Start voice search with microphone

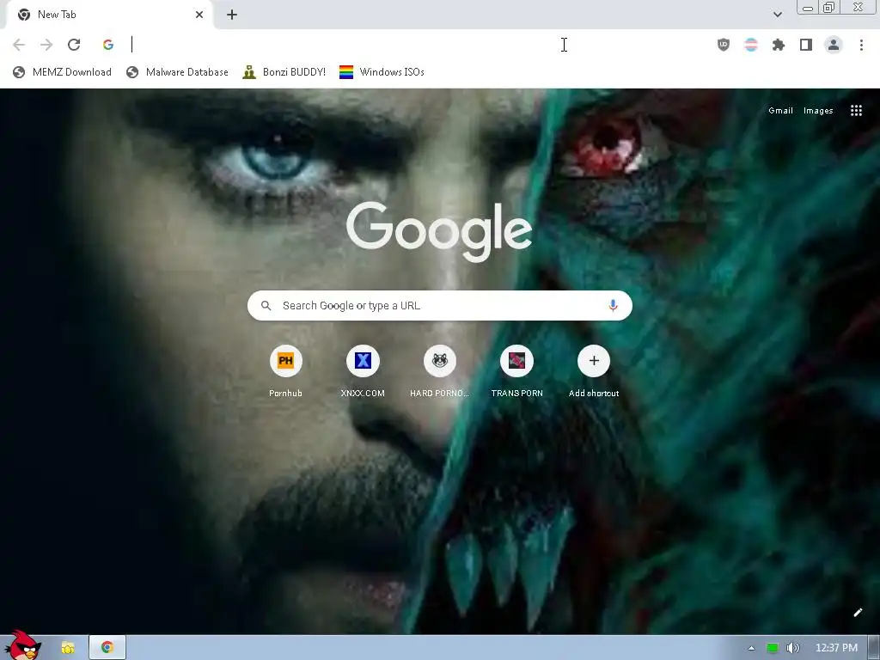point(613,305)
